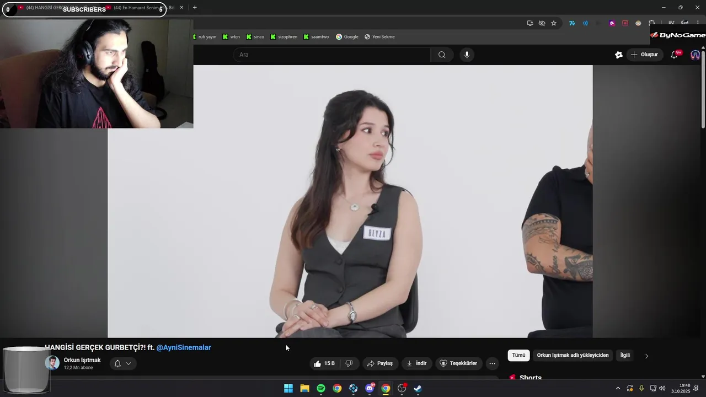Expand subscription bell dropdown chevron
This screenshot has width=706, height=397.
tap(129, 363)
